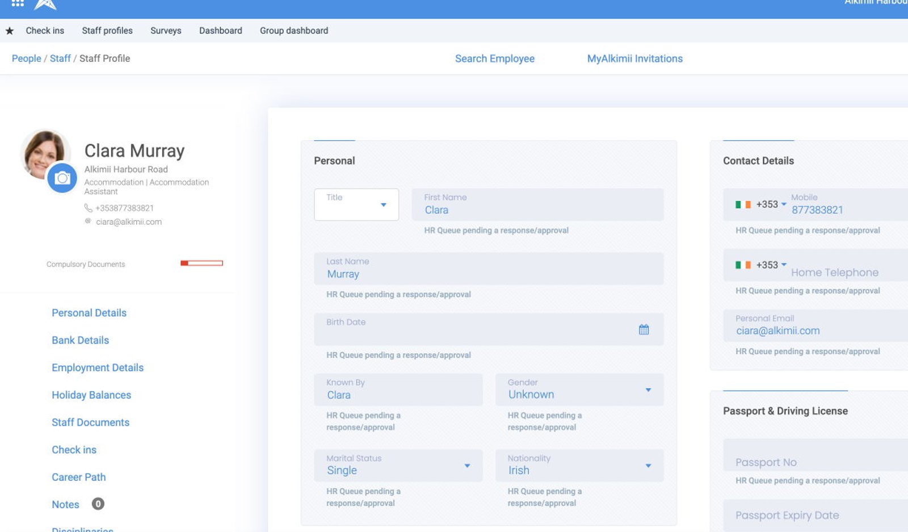908x532 pixels.
Task: Click the Personal Email field
Action: pyautogui.click(x=815, y=325)
